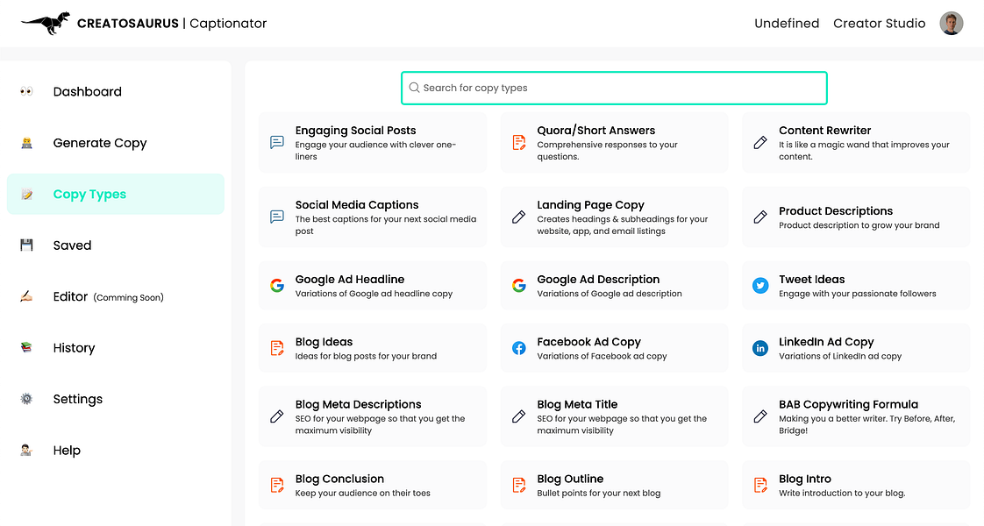Click the Creatosaurus dinosaur logo

(46, 23)
